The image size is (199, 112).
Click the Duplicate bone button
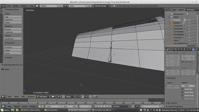[13, 20]
